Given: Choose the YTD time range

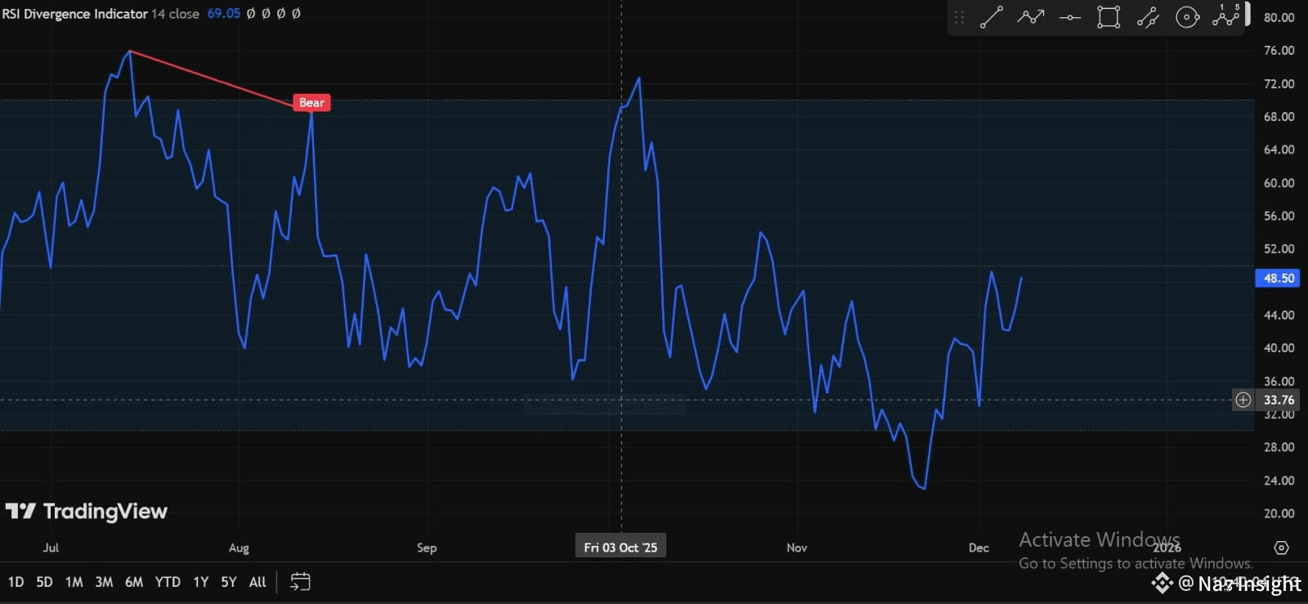Looking at the screenshot, I should 168,582.
